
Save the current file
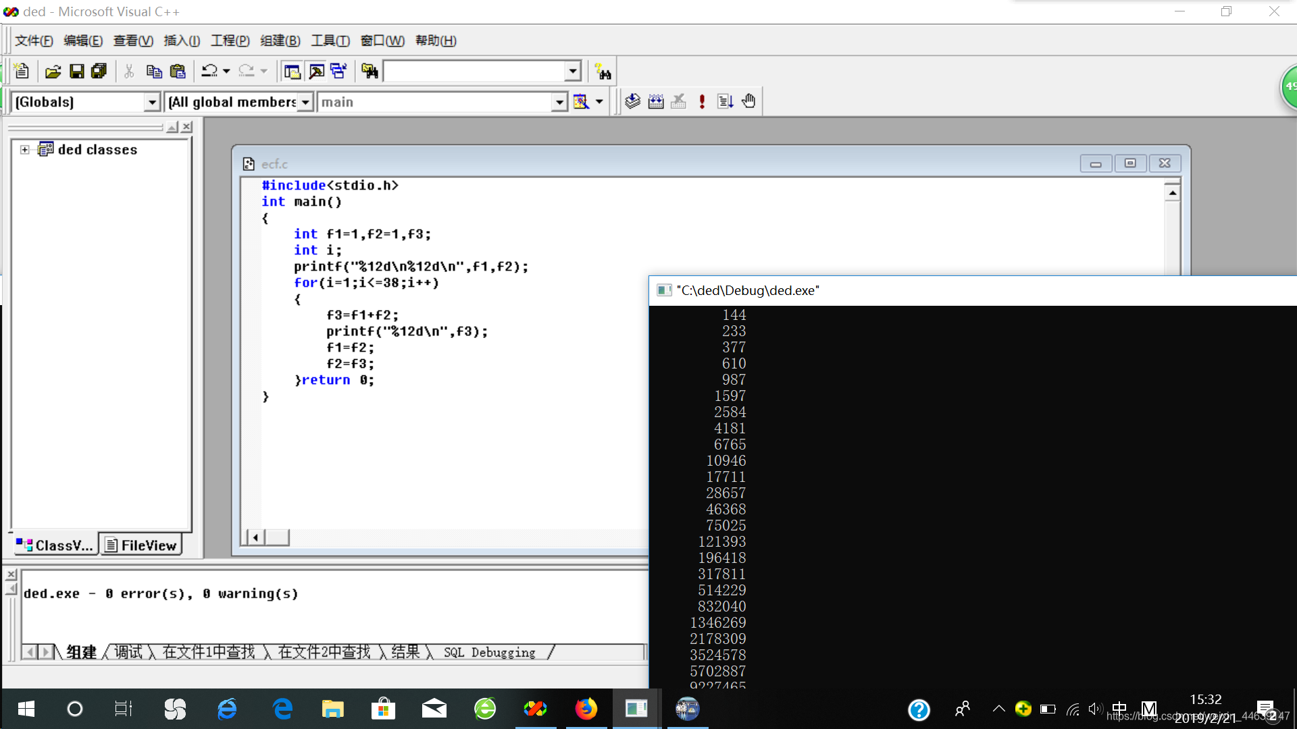tap(77, 71)
